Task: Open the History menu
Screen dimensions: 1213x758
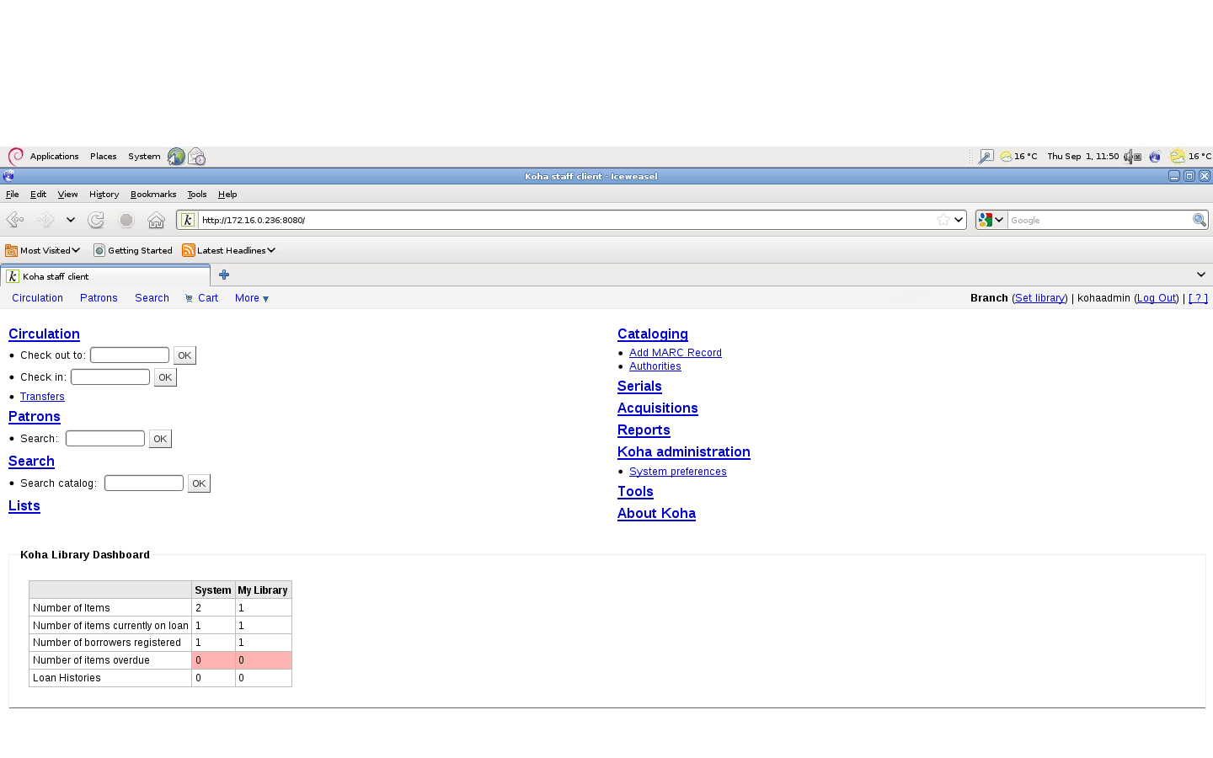Action: point(104,194)
